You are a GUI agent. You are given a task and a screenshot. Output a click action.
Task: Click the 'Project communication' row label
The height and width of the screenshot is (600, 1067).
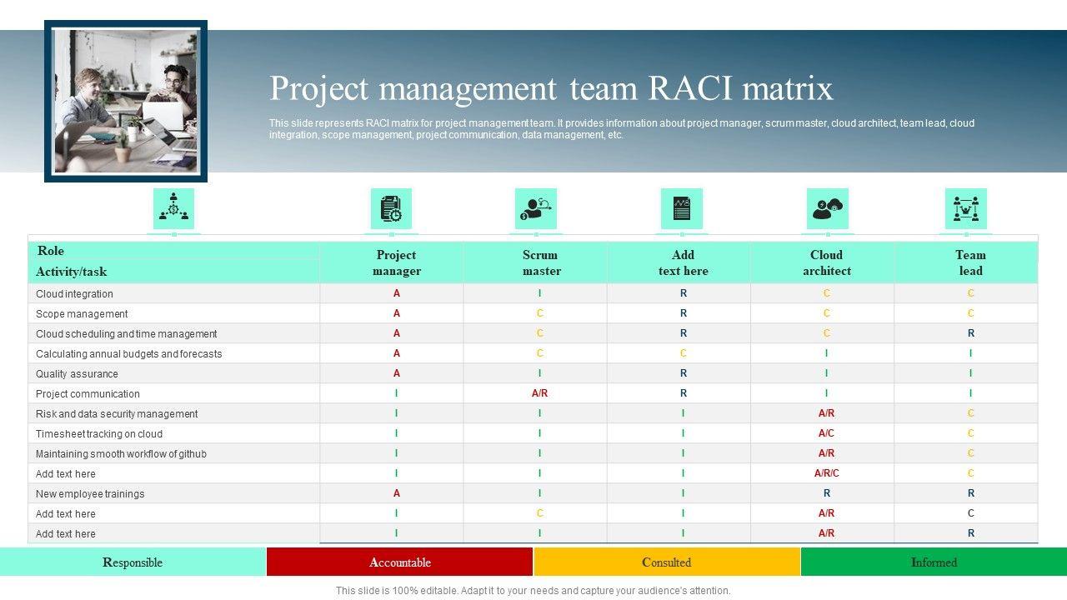click(x=88, y=394)
